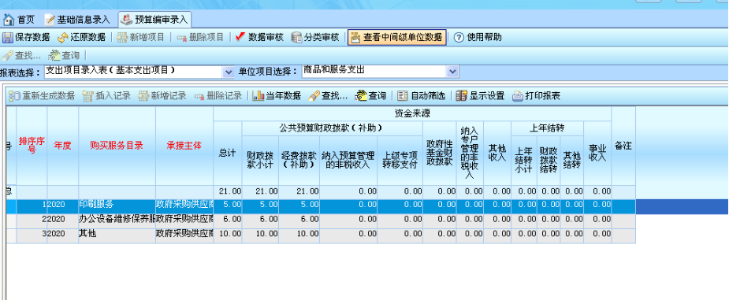Viewport: 729px width, 300px height.
Task: Select the 其他 row in 购买服务目录
Action: (117, 235)
